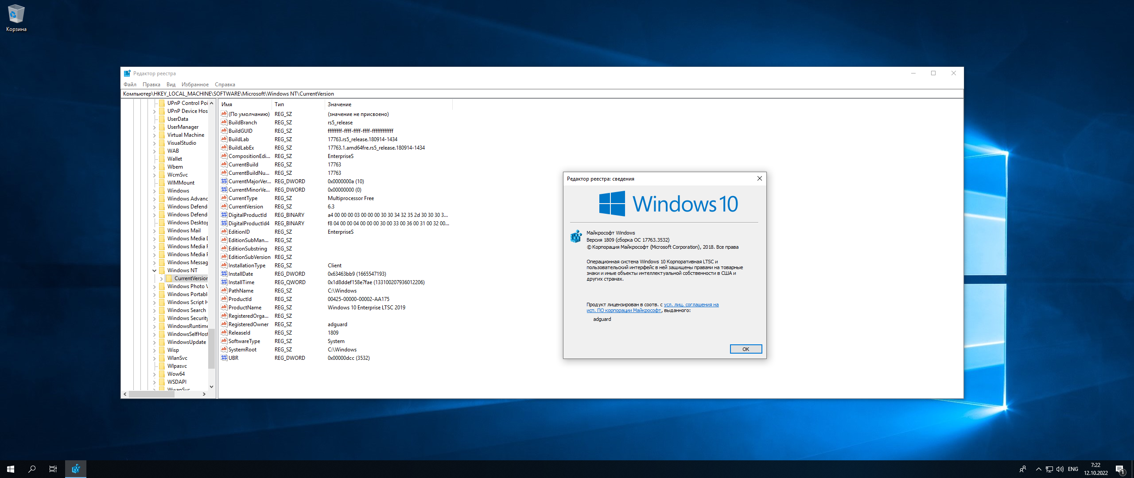Select the SoftwareType value name
The height and width of the screenshot is (478, 1134).
coord(244,341)
